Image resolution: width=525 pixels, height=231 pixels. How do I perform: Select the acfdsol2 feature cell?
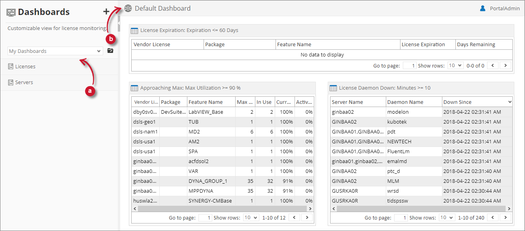tap(211, 162)
